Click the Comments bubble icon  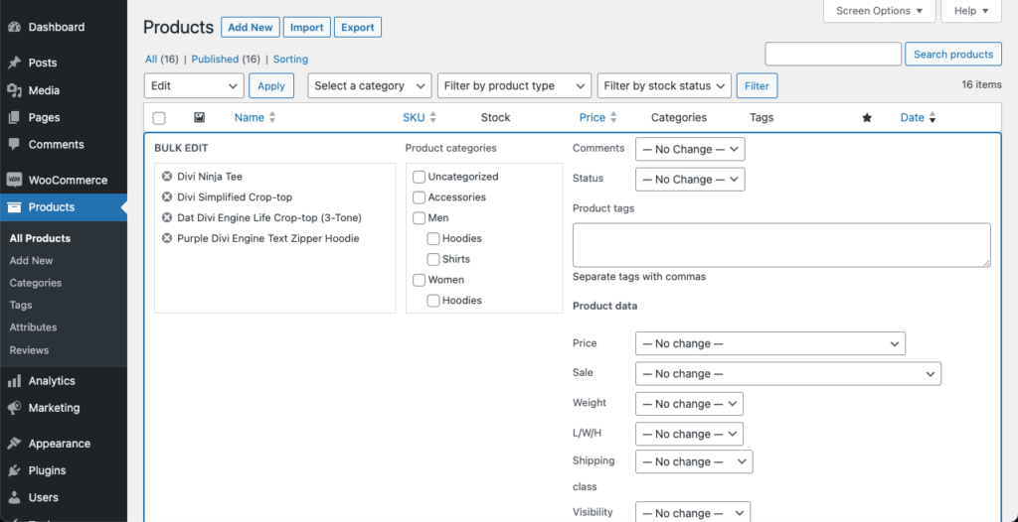pos(14,145)
